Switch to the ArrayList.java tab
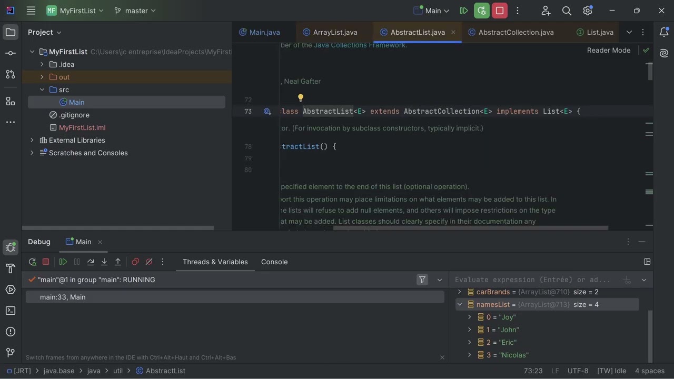The width and height of the screenshot is (674, 379). pyautogui.click(x=330, y=32)
